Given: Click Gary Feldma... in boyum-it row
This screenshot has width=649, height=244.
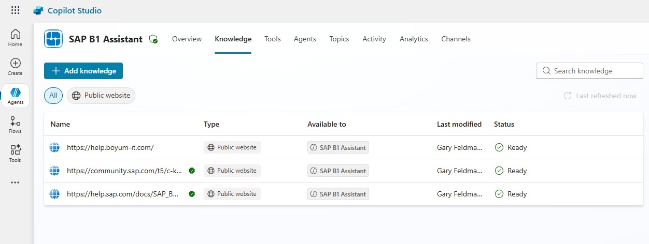Looking at the screenshot, I should tap(460, 147).
